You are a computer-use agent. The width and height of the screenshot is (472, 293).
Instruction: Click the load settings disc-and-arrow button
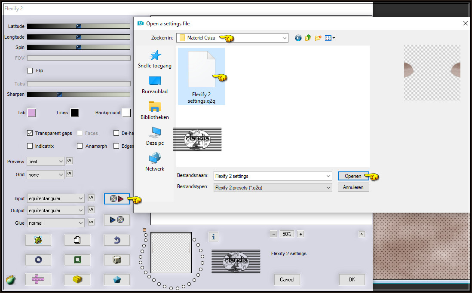[117, 199]
